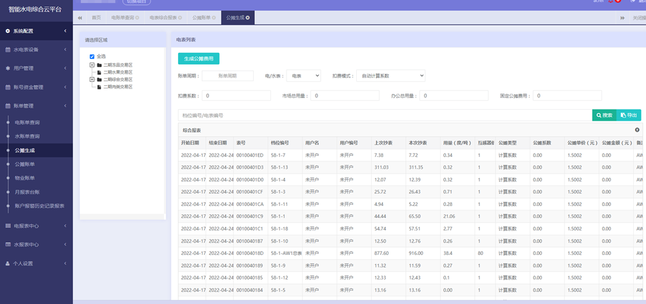Image resolution: width=646 pixels, height=304 pixels.
Task: Click the 办公总用量 input field
Action: (454, 96)
